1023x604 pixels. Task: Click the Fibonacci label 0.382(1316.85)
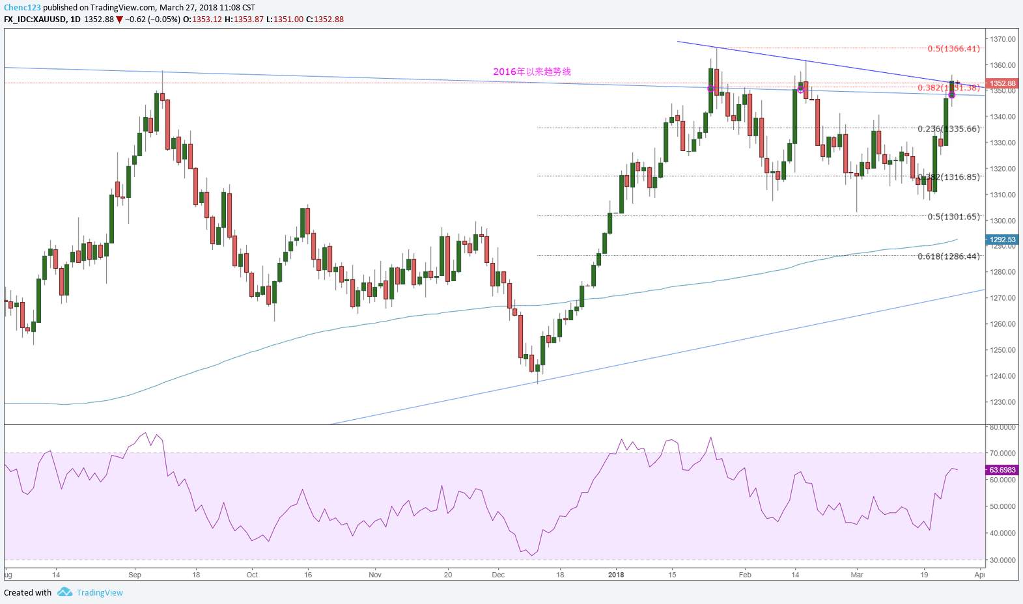click(948, 177)
